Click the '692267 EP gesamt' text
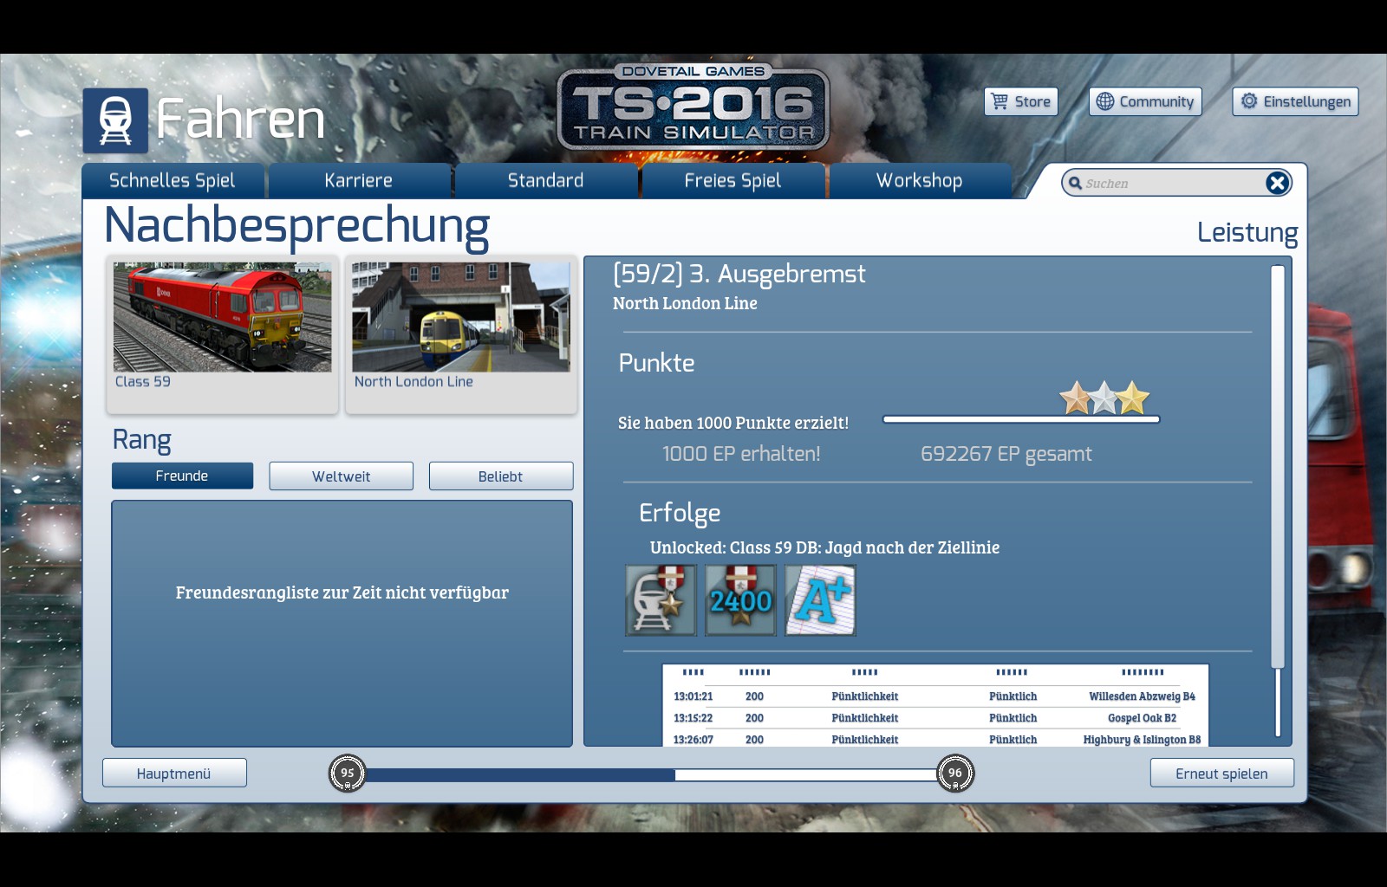The image size is (1387, 887). point(1006,454)
